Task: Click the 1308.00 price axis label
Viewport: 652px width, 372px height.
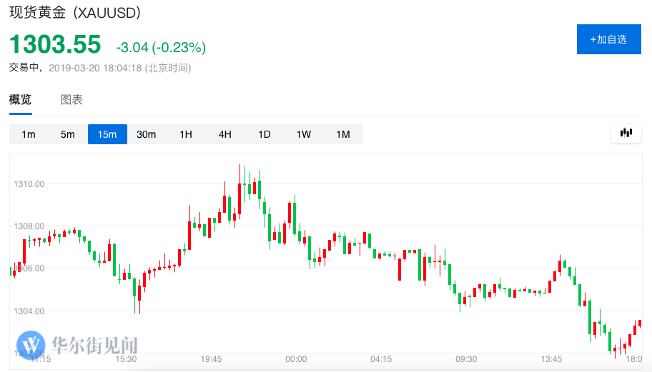Action: 29,226
